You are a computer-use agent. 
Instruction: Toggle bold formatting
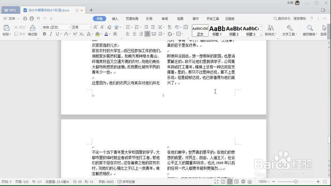tap(44, 34)
